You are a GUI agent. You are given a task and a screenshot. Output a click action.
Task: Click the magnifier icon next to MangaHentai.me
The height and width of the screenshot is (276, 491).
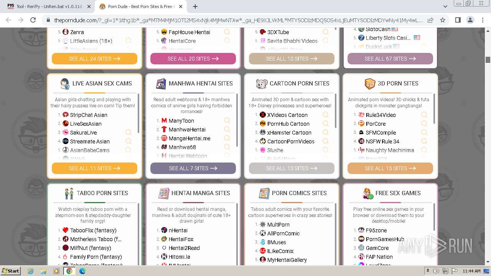click(227, 138)
